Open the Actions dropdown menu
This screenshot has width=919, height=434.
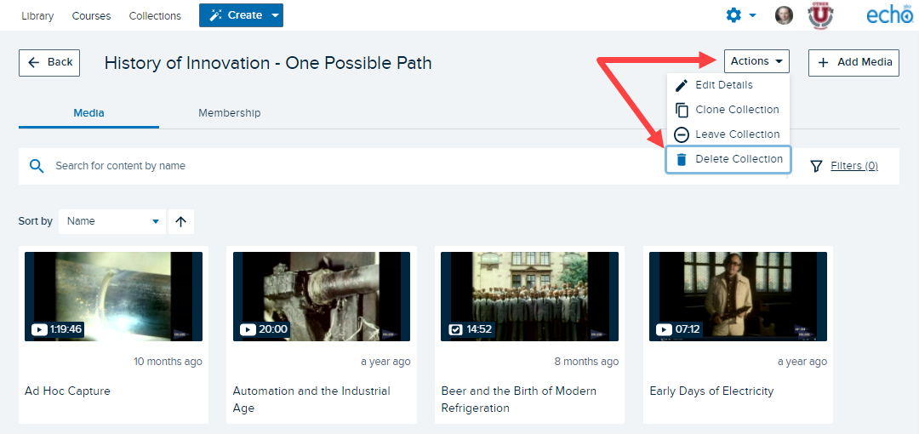(x=756, y=61)
